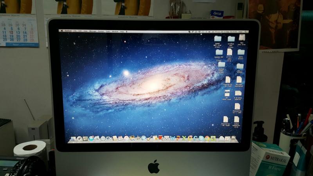
Task: Open the Help menu
Action: pos(122,32)
